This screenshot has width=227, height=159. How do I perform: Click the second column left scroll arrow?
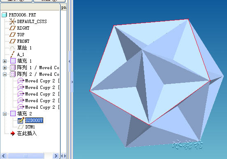62,156
